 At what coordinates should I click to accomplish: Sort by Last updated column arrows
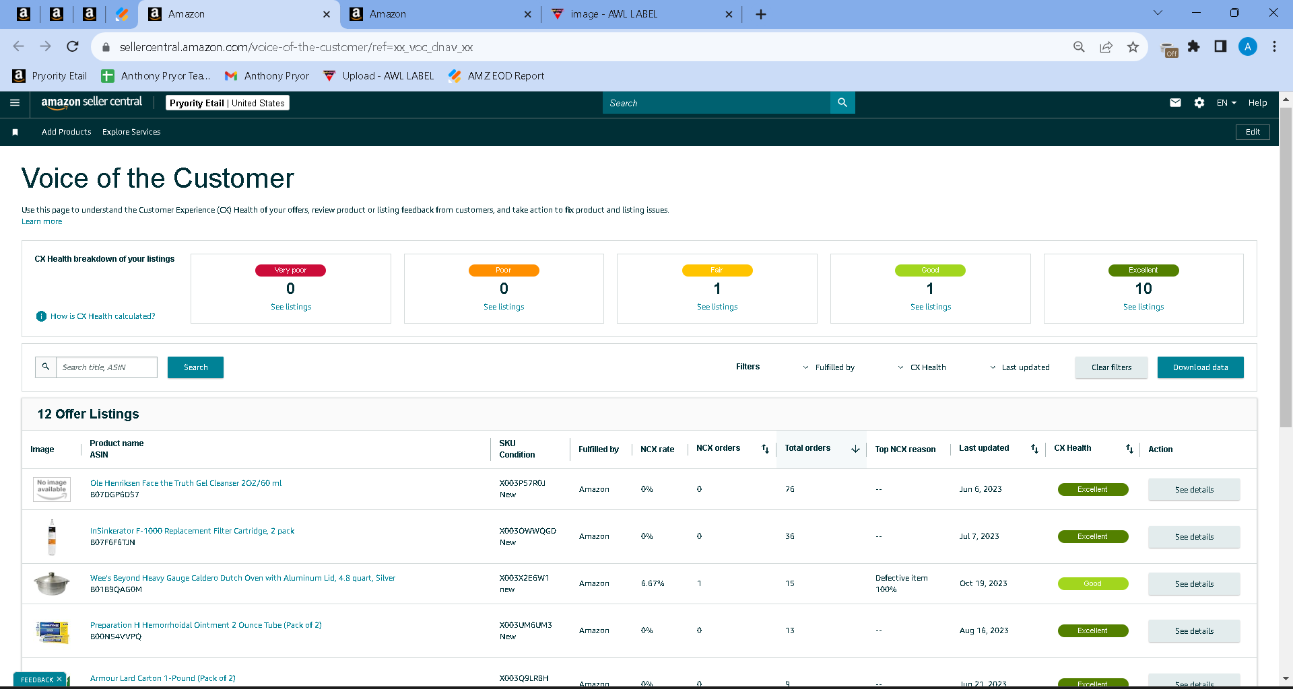point(1034,449)
